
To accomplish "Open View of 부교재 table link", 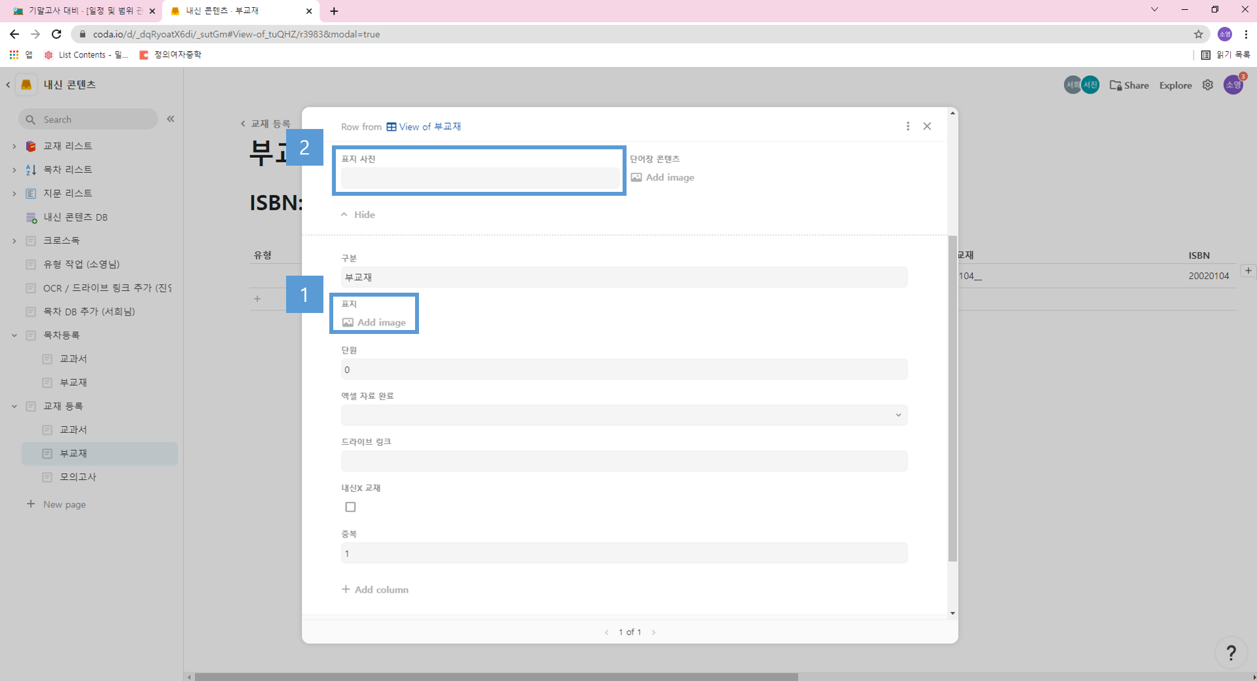I will click(x=424, y=126).
